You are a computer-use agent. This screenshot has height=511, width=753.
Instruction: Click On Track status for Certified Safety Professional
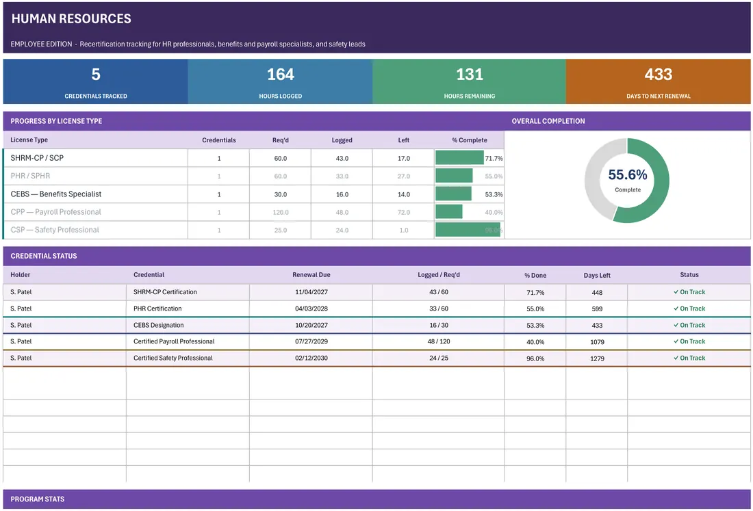(x=689, y=358)
